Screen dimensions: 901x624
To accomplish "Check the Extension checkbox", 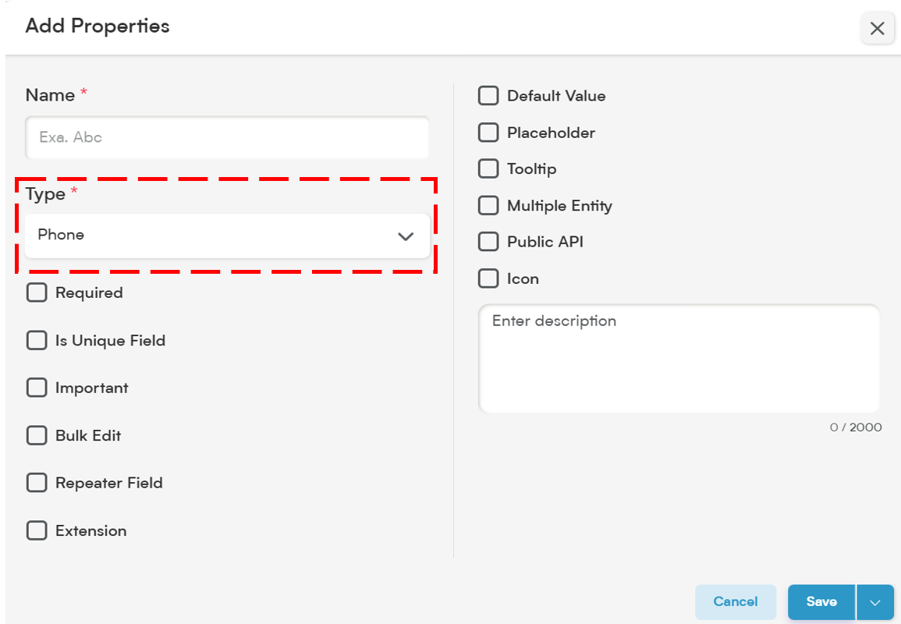I will point(37,530).
